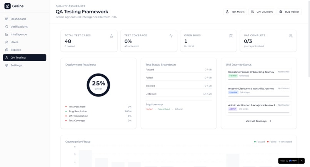Click the Dashboard grid icon in sidebar

coord(7,19)
